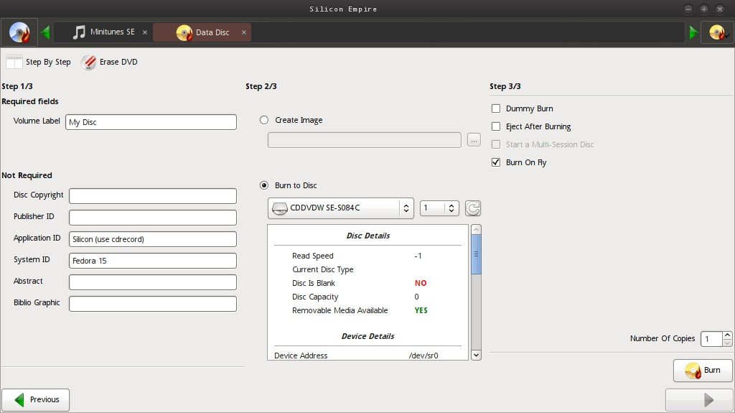This screenshot has width=735, height=413.
Task: Click the Data Disc tab's disc icon
Action: [x=184, y=32]
